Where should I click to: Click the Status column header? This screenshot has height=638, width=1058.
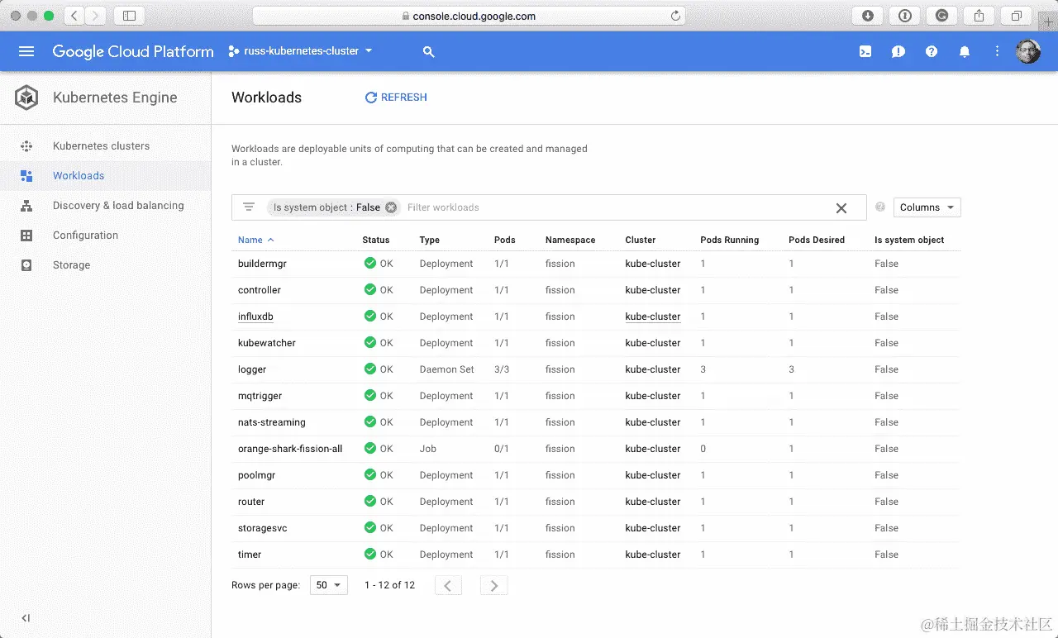pos(375,240)
